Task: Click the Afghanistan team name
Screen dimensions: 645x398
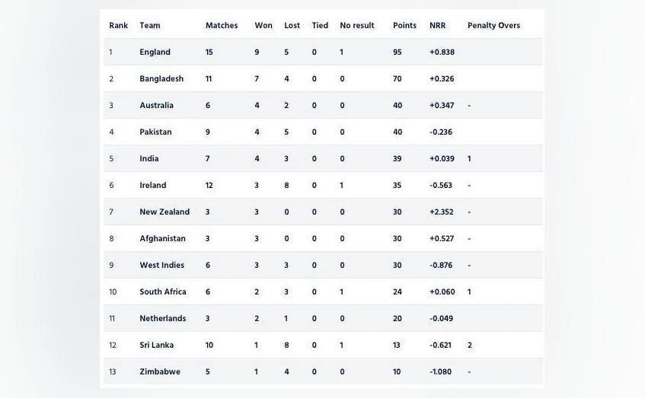Action: (162, 238)
